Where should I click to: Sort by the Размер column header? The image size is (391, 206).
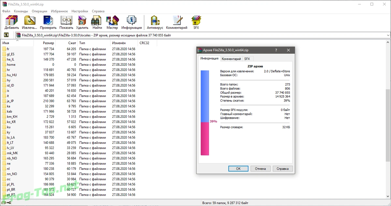[x=45, y=43]
